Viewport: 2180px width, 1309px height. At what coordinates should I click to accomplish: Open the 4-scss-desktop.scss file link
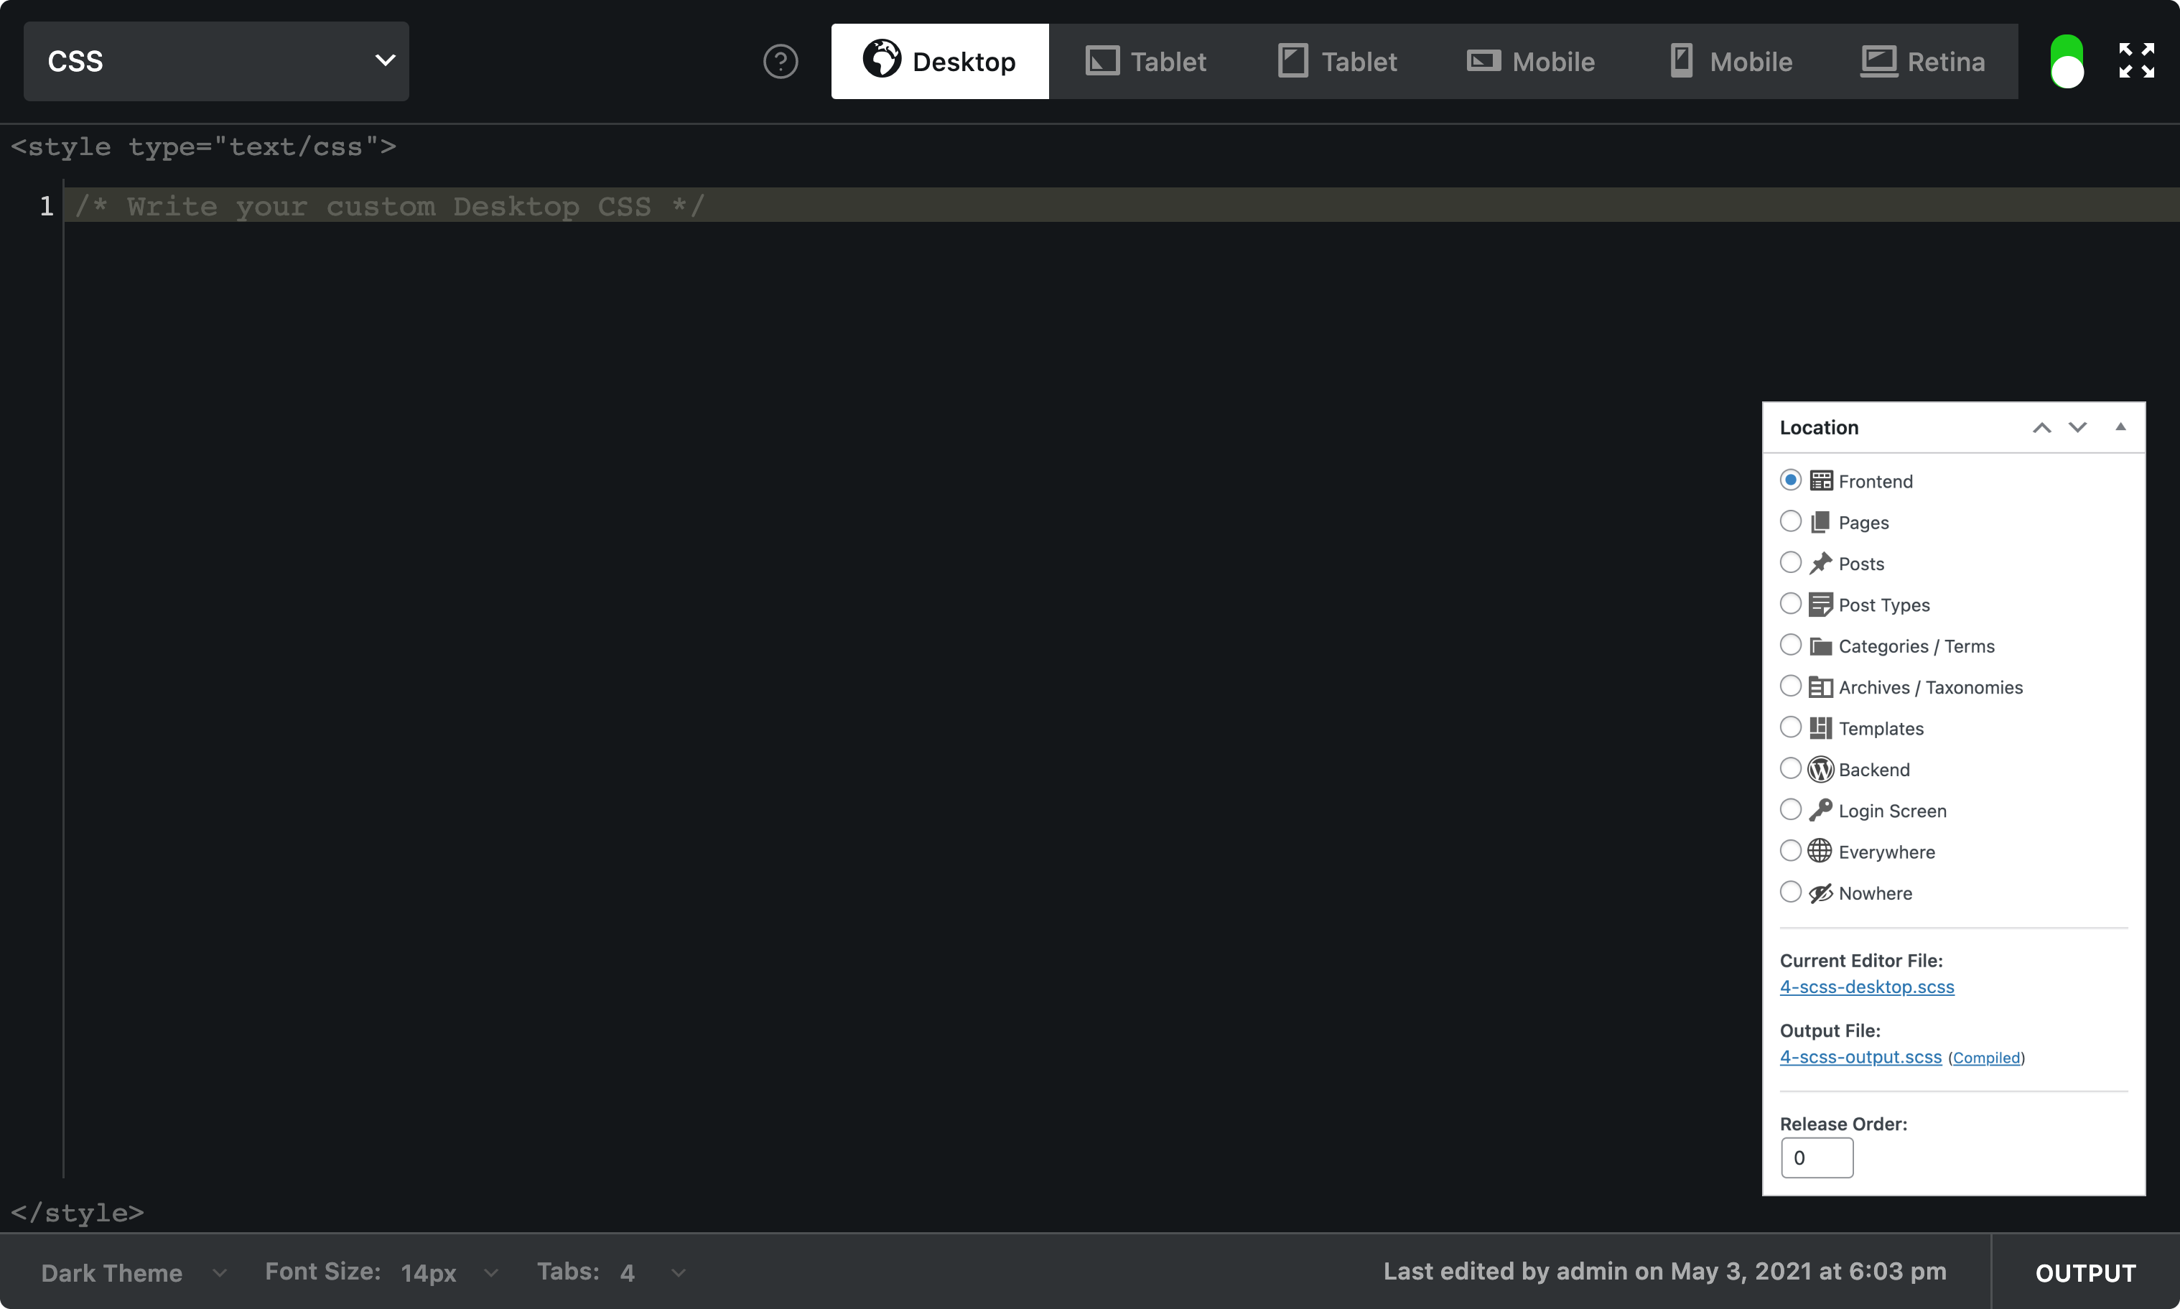(x=1867, y=987)
